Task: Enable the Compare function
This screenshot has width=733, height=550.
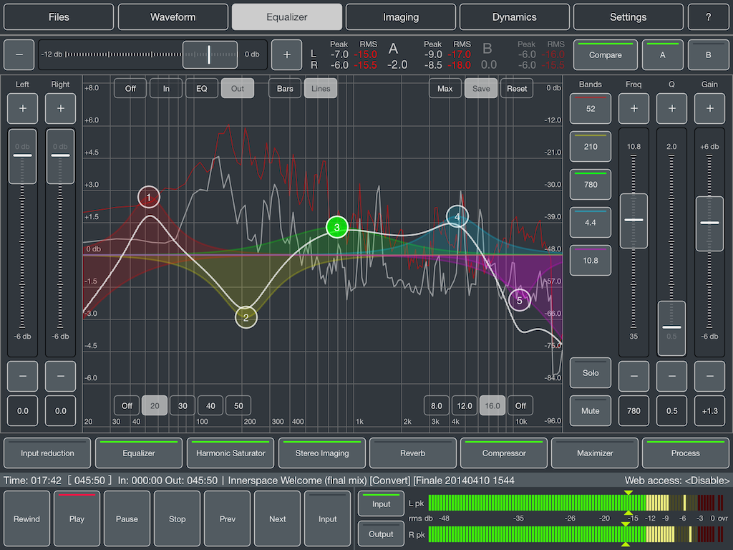Action: [x=605, y=54]
